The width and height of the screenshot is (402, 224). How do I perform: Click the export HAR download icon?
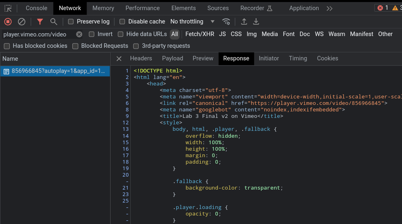(x=256, y=21)
